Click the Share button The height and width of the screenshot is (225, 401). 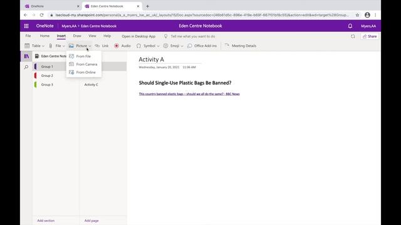[x=370, y=36]
